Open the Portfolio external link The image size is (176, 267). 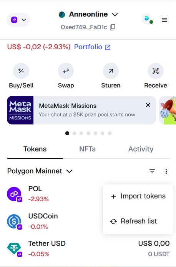pos(92,47)
